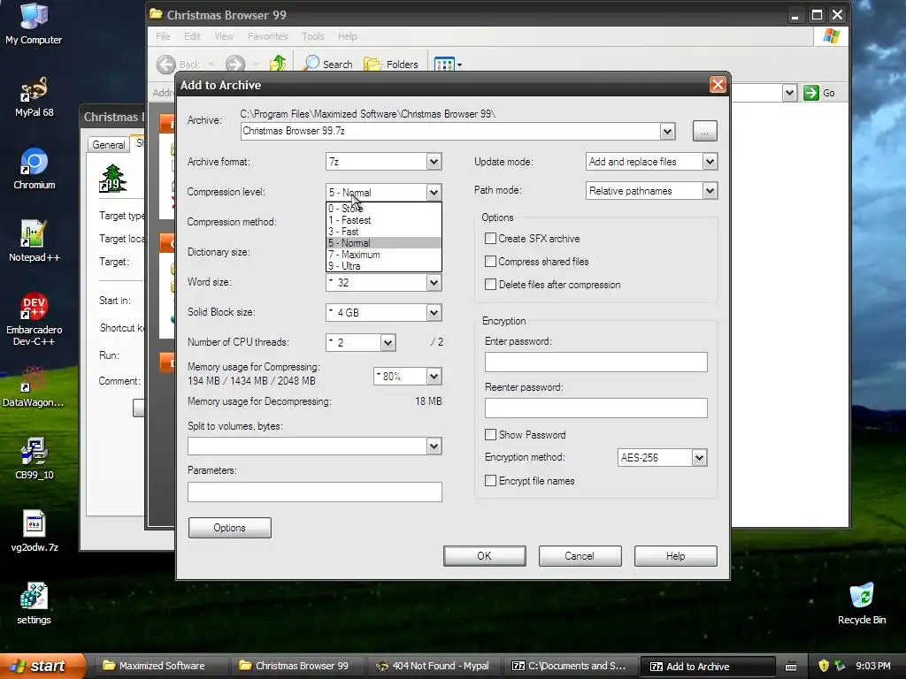Enable Encrypt file names checkbox
Viewport: 906px width, 679px height.
click(490, 481)
